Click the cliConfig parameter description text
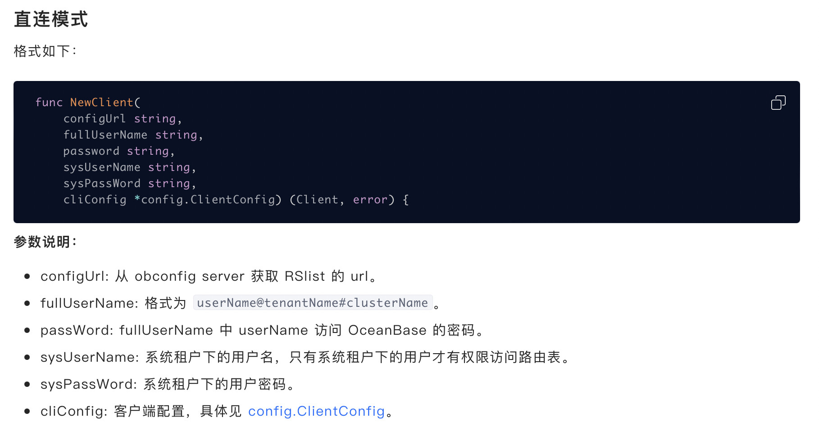819x422 pixels. tap(217, 411)
